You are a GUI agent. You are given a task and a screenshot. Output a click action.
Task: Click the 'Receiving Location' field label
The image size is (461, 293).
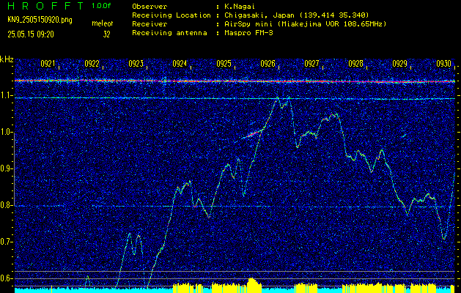tap(172, 15)
